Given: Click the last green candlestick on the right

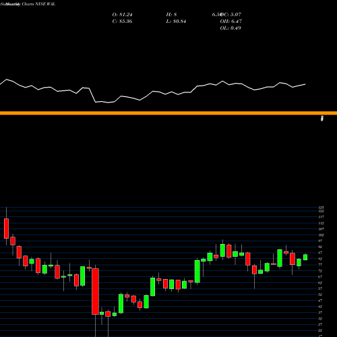Looking at the screenshot, I should pyautogui.click(x=305, y=257).
